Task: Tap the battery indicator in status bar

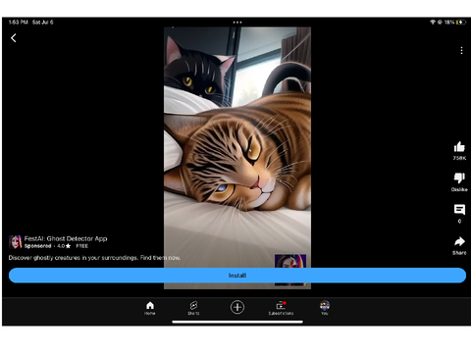Action: point(461,23)
